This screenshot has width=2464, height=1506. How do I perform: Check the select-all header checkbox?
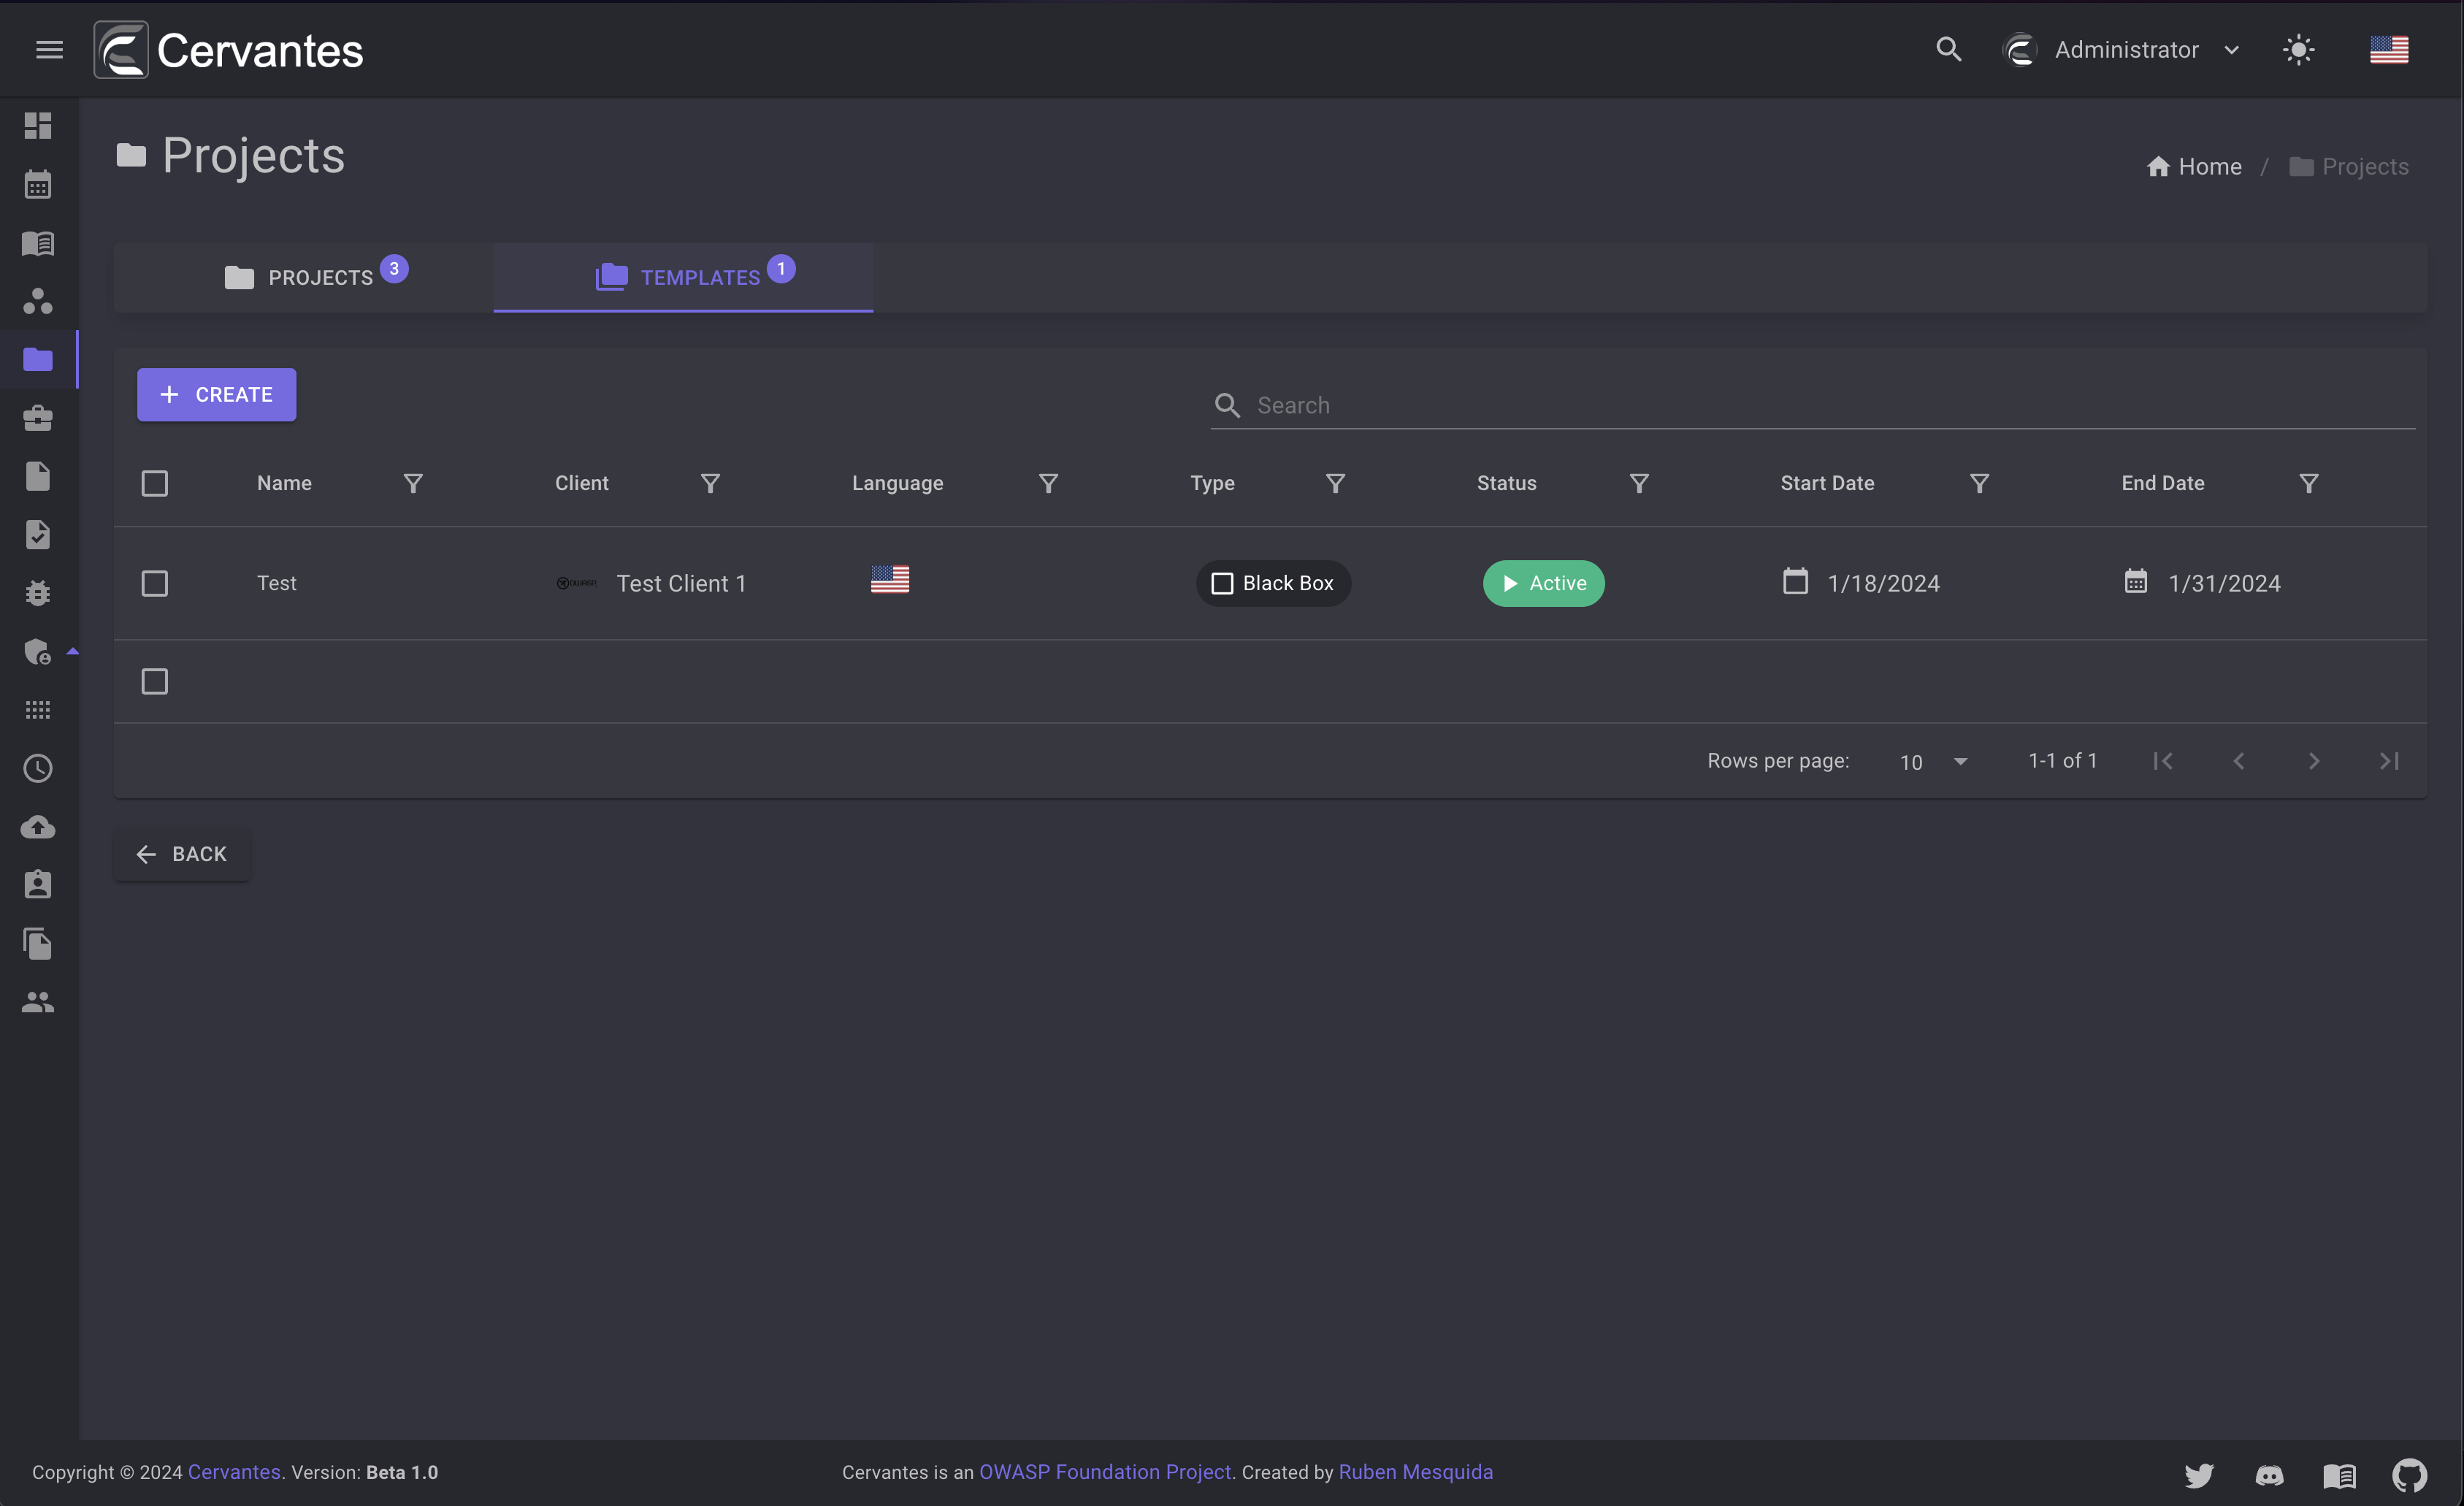coord(155,484)
